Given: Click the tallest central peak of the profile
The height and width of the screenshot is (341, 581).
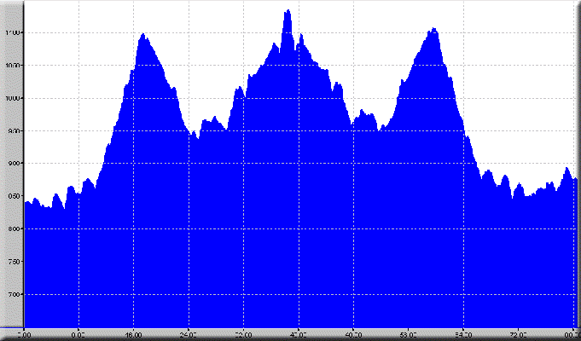Looking at the screenshot, I should [288, 12].
